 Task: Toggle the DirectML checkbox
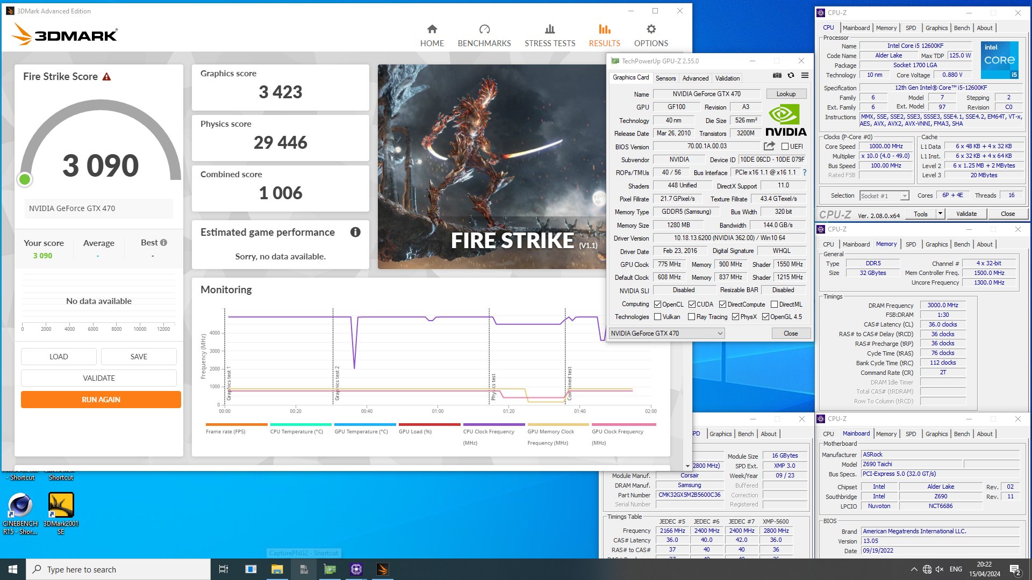tap(774, 305)
